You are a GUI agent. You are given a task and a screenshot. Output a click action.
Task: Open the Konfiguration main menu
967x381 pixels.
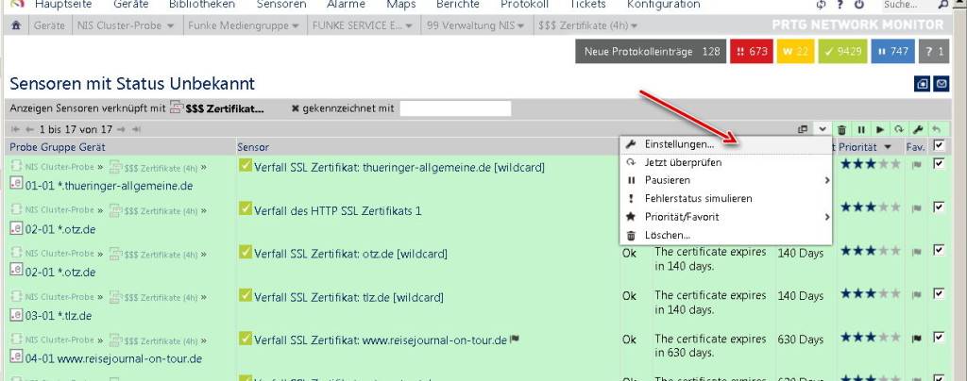click(664, 5)
